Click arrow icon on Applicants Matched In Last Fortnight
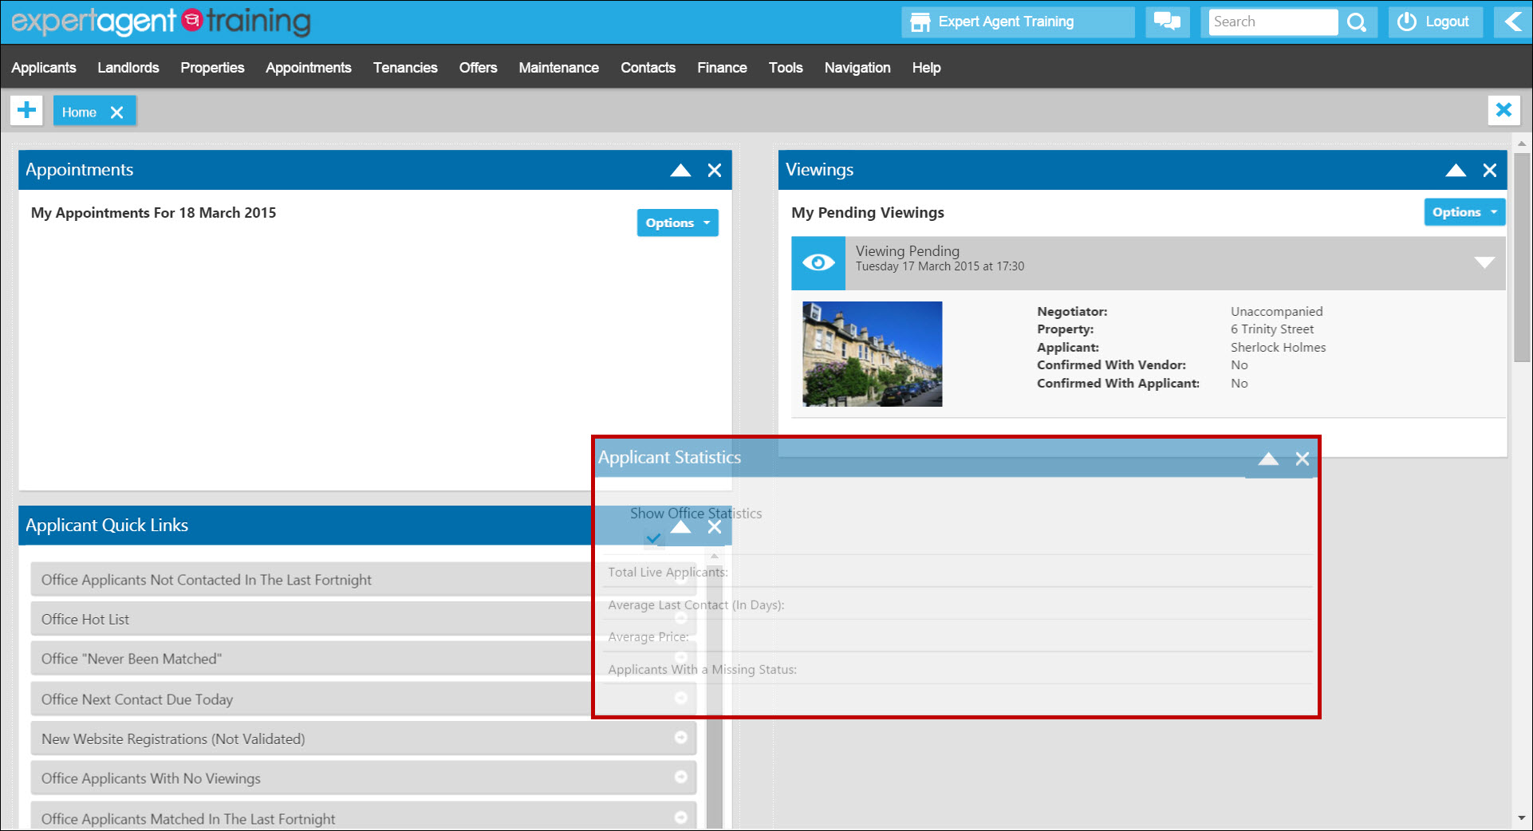Screen dimensions: 1533x831 click(x=681, y=817)
